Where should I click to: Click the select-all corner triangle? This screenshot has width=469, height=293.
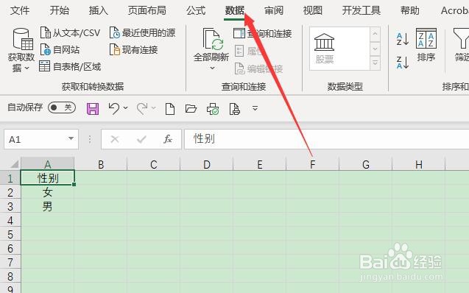14,164
